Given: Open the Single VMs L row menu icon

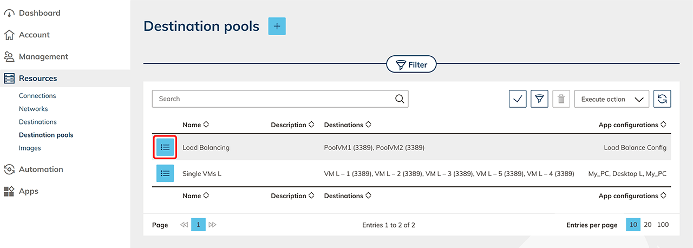Looking at the screenshot, I should [x=165, y=173].
